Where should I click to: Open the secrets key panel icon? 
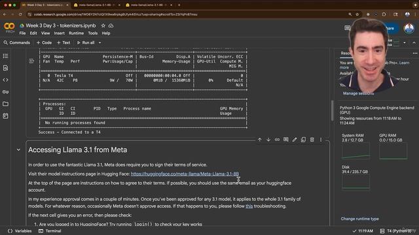tap(5, 91)
